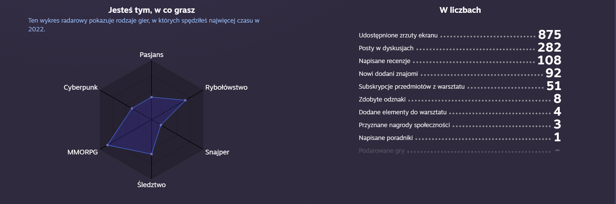This screenshot has width=616, height=204.
Task: Click the data point on the Śledztwo axis
Action: [152, 154]
